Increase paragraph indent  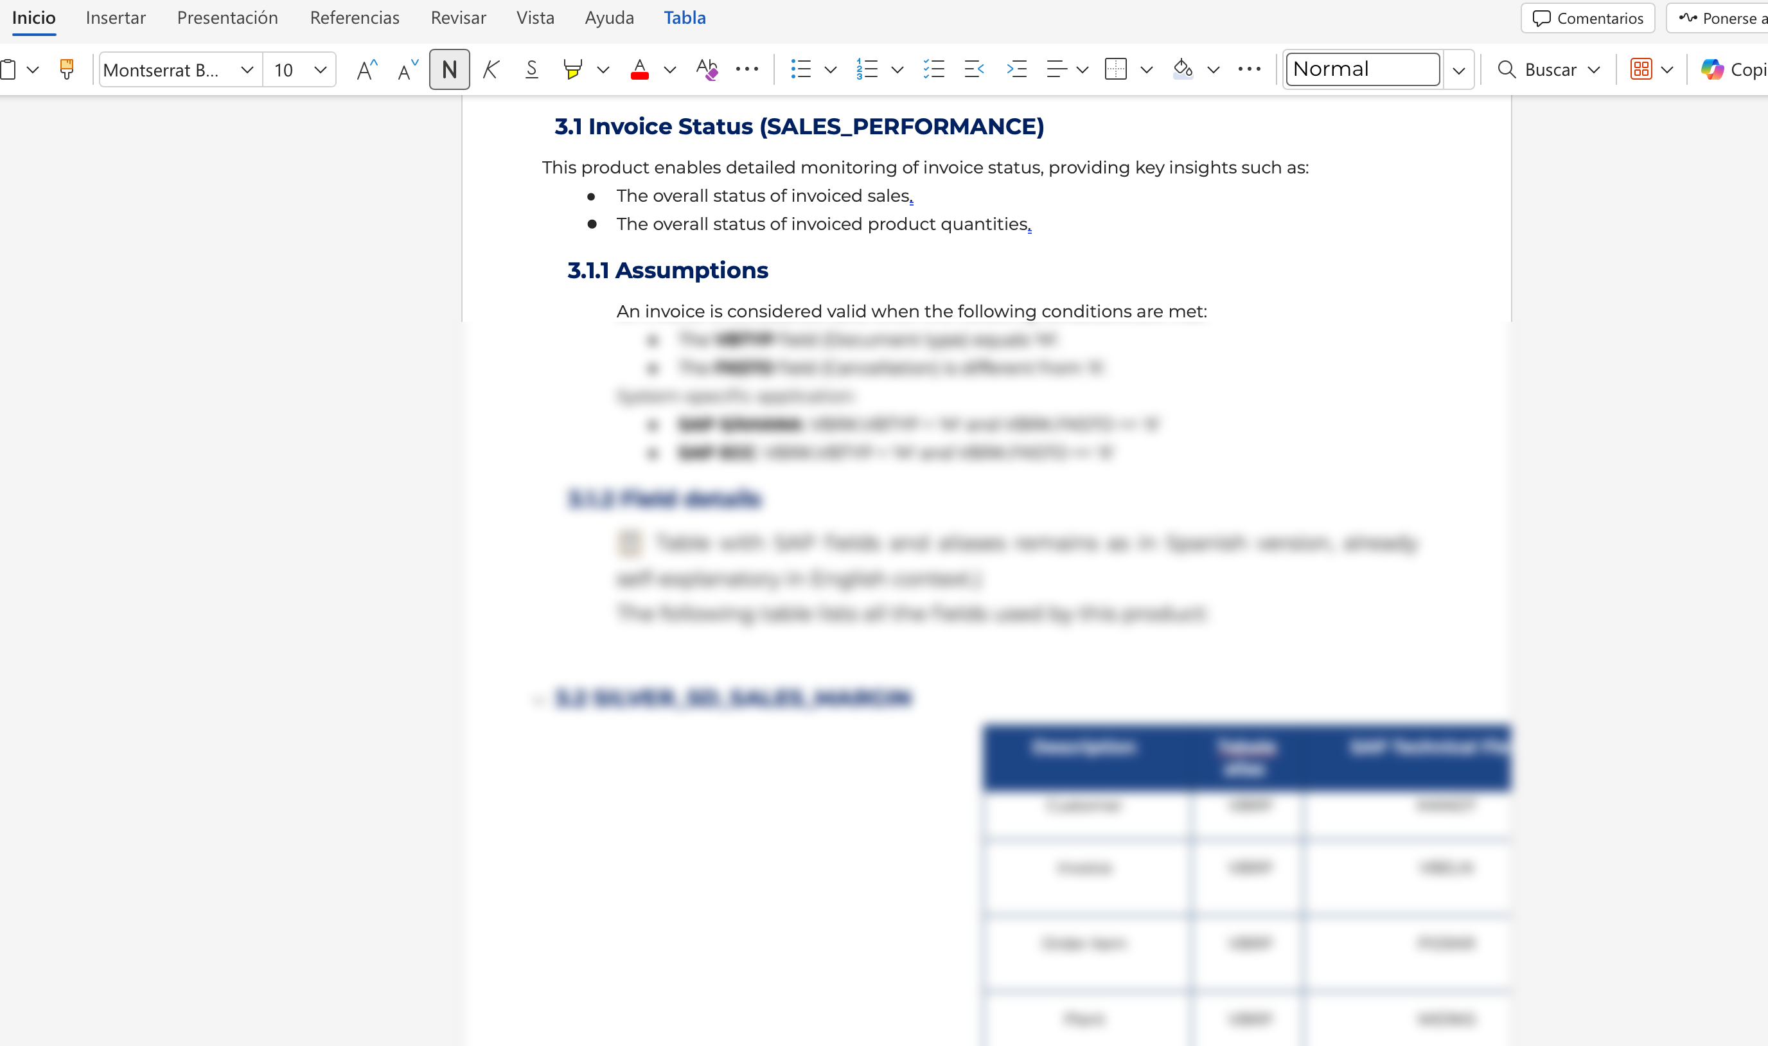[x=1016, y=69]
